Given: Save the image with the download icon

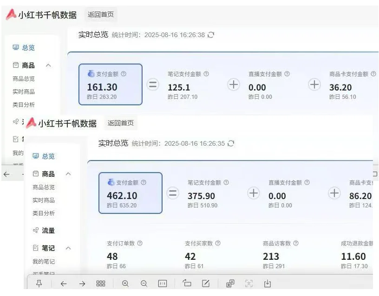Looking at the screenshot, I should (268, 283).
